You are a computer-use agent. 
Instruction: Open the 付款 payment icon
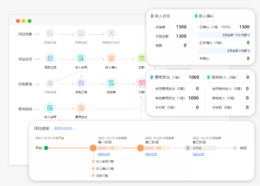(142, 83)
